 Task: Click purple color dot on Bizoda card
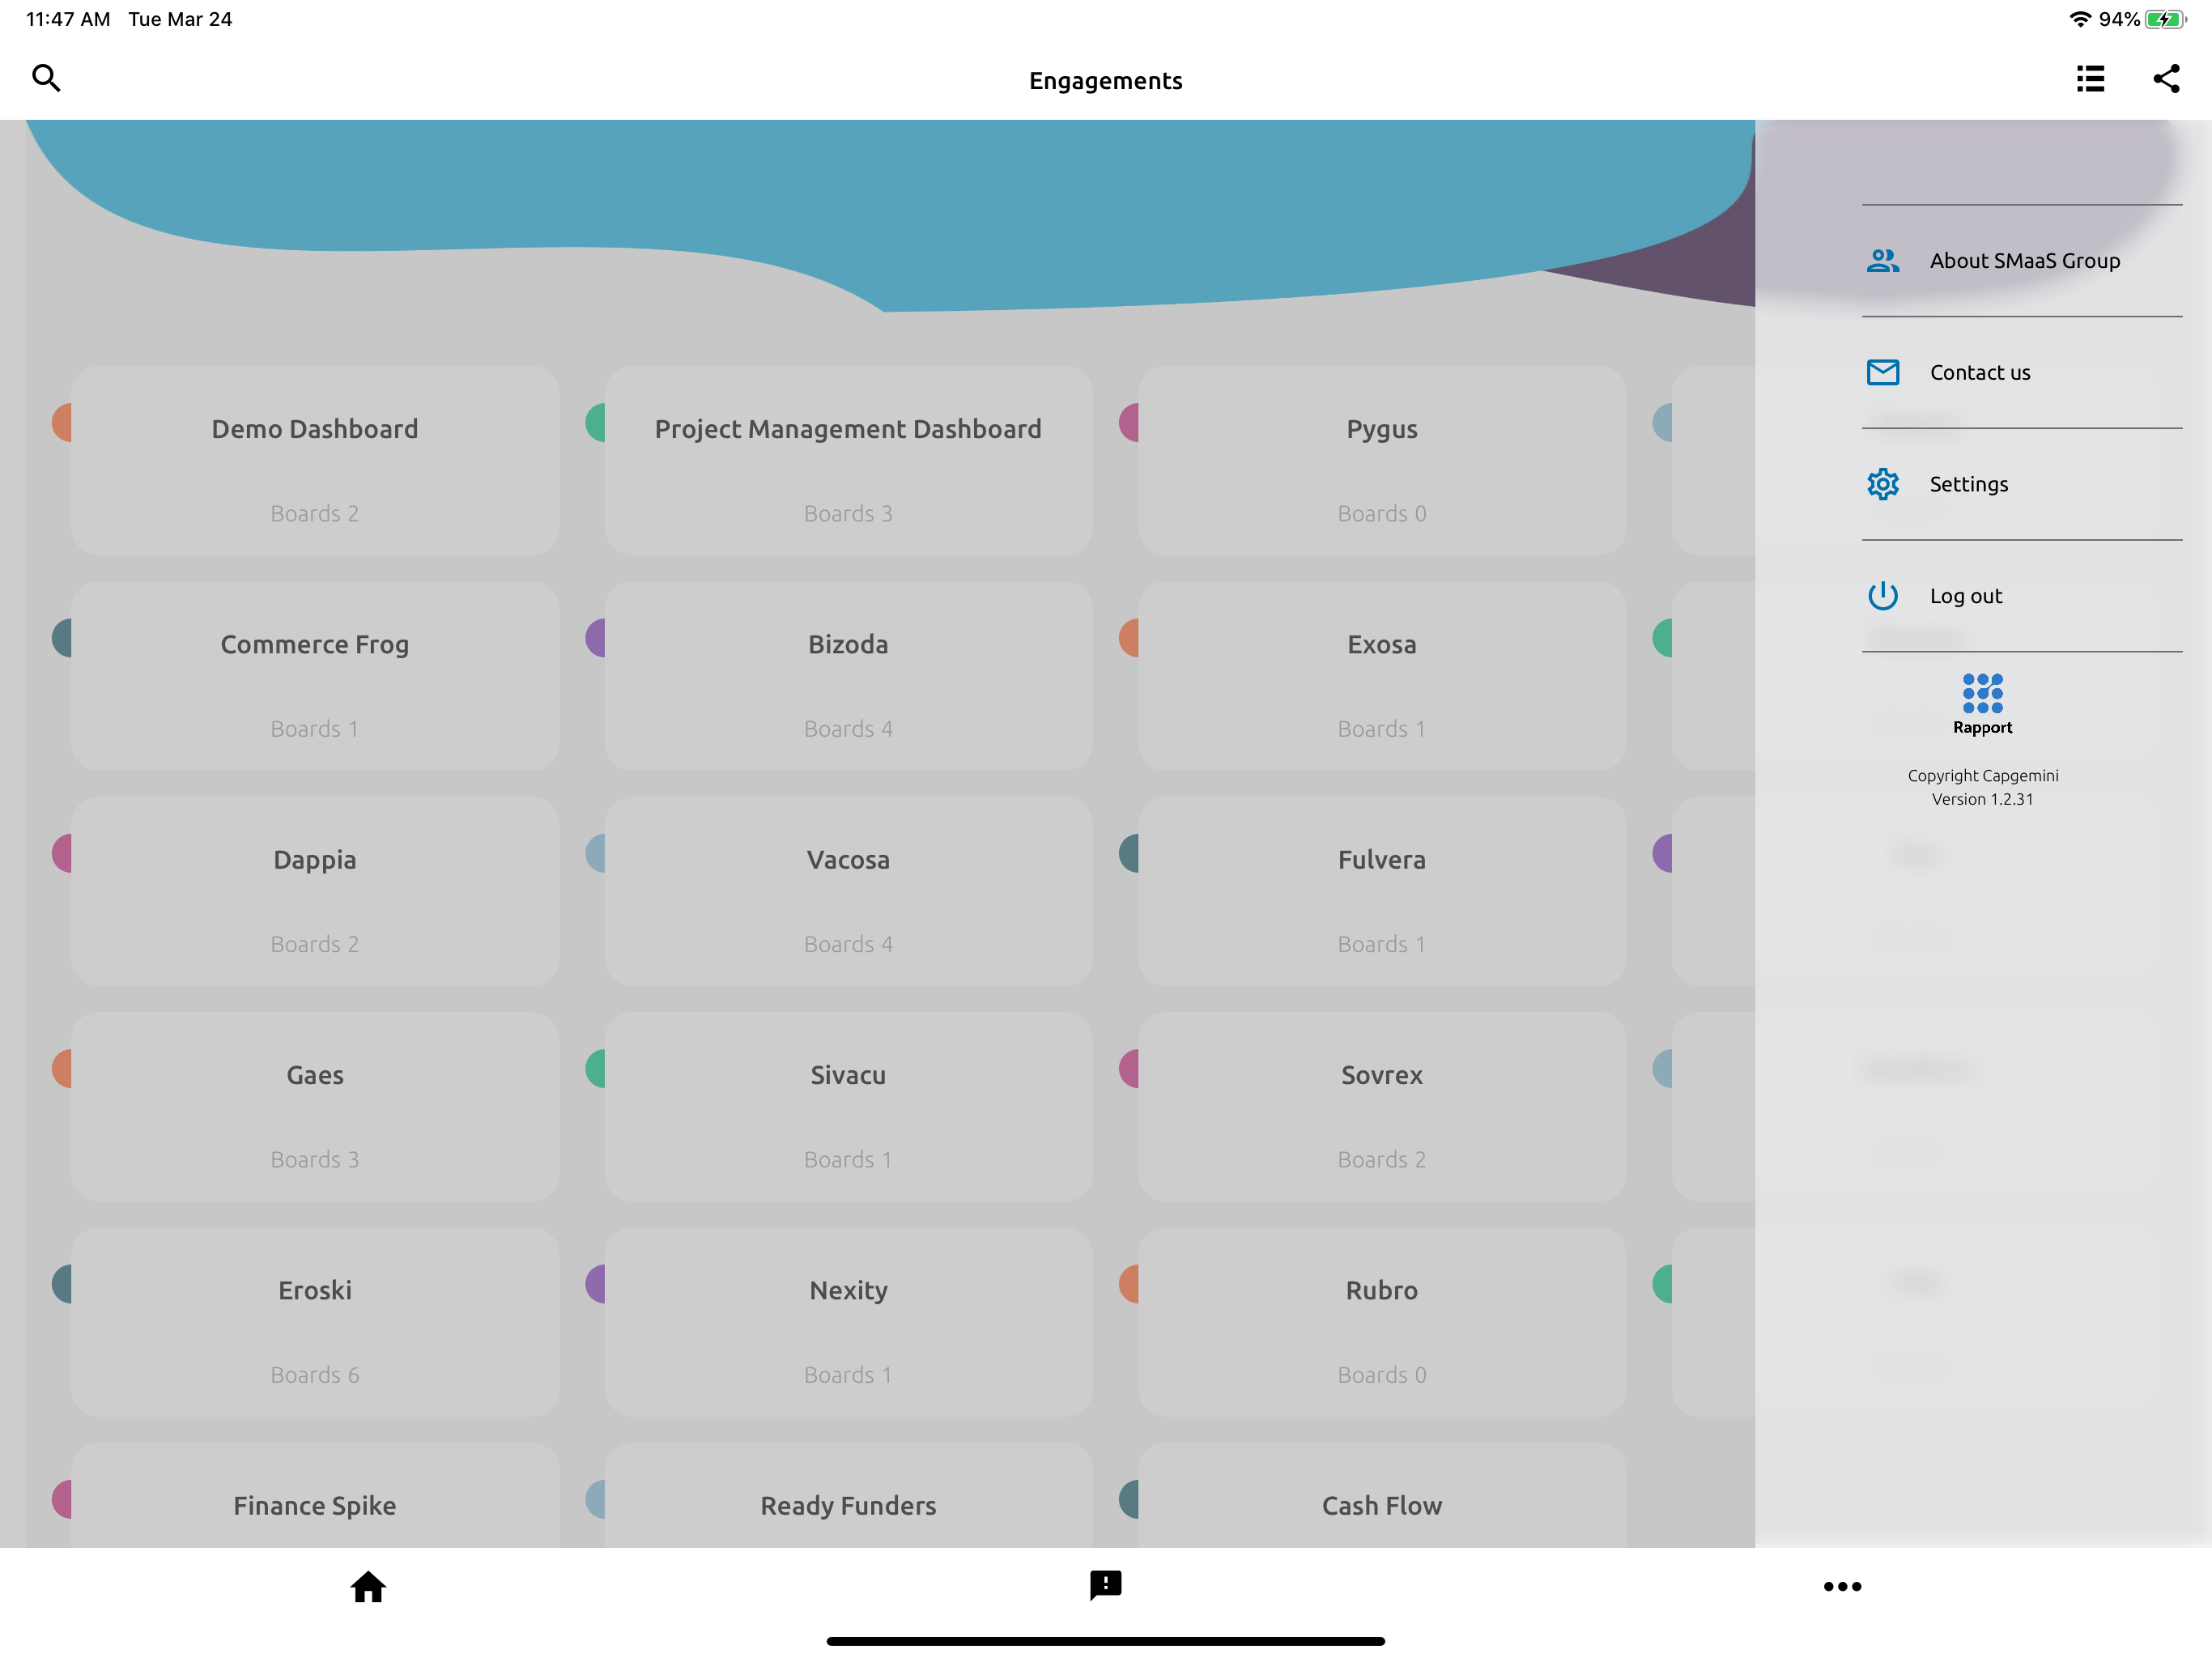point(595,638)
